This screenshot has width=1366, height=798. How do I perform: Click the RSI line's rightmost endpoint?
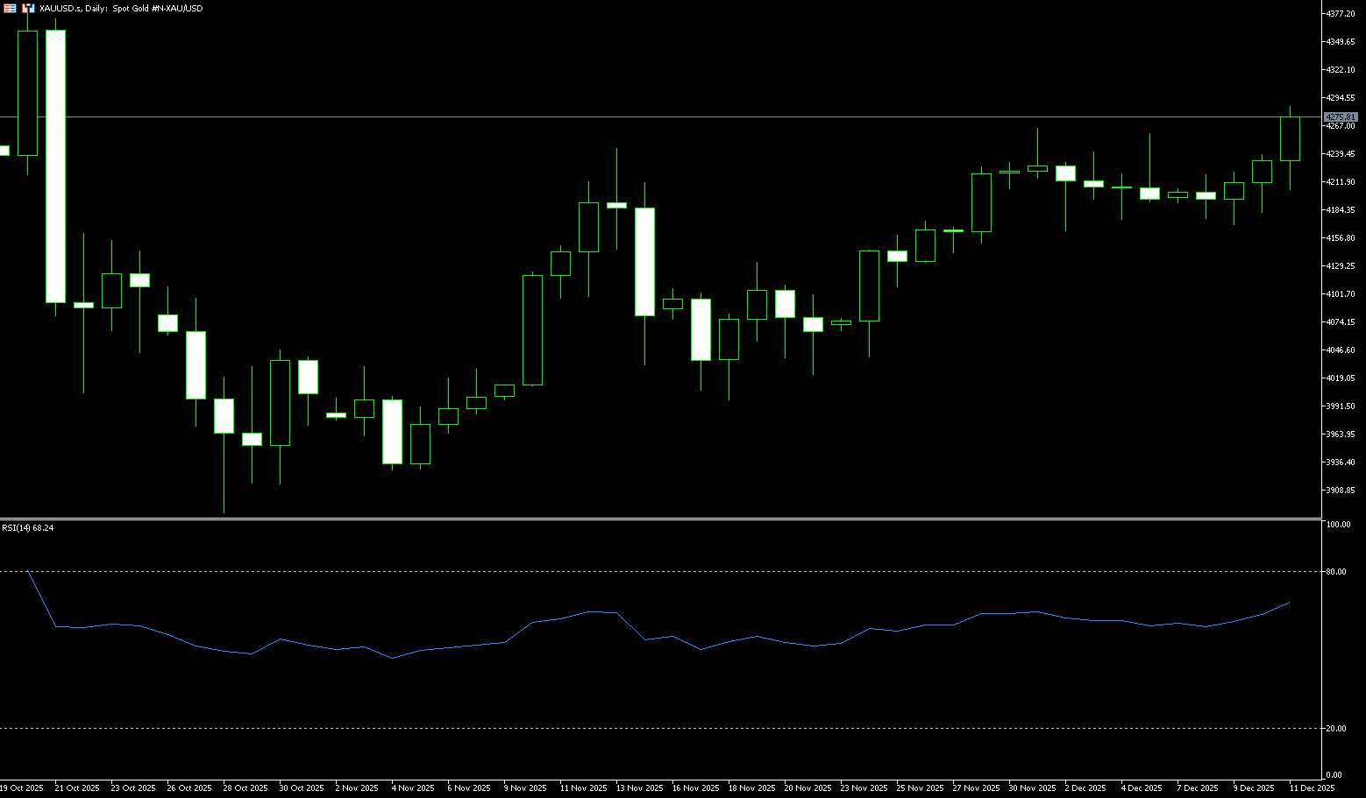point(1289,603)
